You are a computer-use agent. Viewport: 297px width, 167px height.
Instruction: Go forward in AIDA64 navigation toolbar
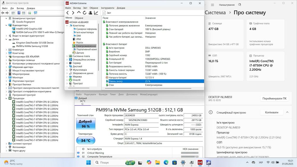(73, 13)
